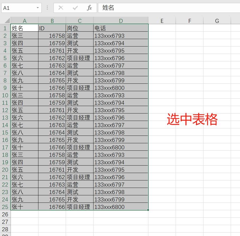
Task: Click the fill handle at selection corner
Action: [x=148, y=210]
